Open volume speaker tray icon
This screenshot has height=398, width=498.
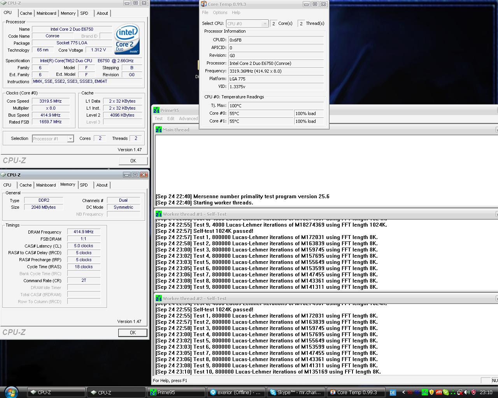pos(467,393)
